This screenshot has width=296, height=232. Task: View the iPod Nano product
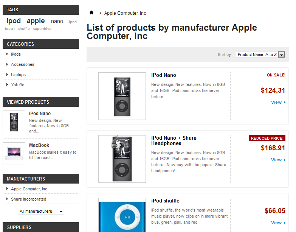(x=278, y=102)
